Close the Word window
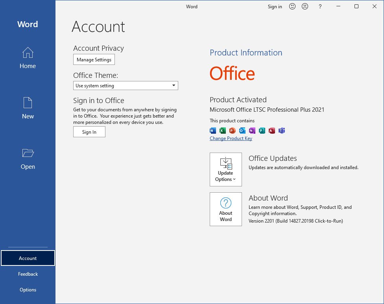384x304 pixels. (x=375, y=6)
